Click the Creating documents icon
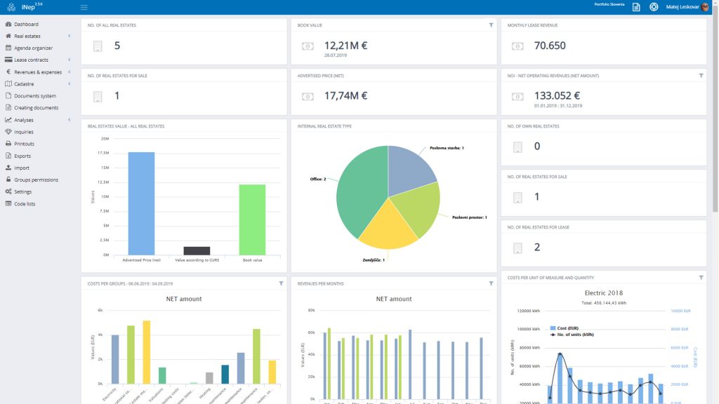Image resolution: width=719 pixels, height=404 pixels. pyautogui.click(x=9, y=107)
